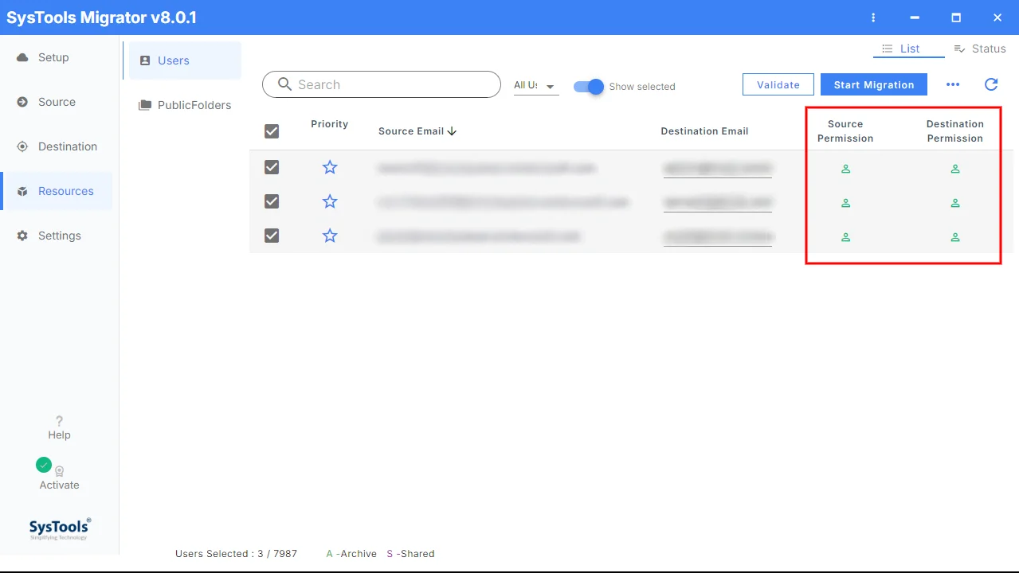Edit the third row destination email field
This screenshot has height=573, width=1019.
[718, 237]
